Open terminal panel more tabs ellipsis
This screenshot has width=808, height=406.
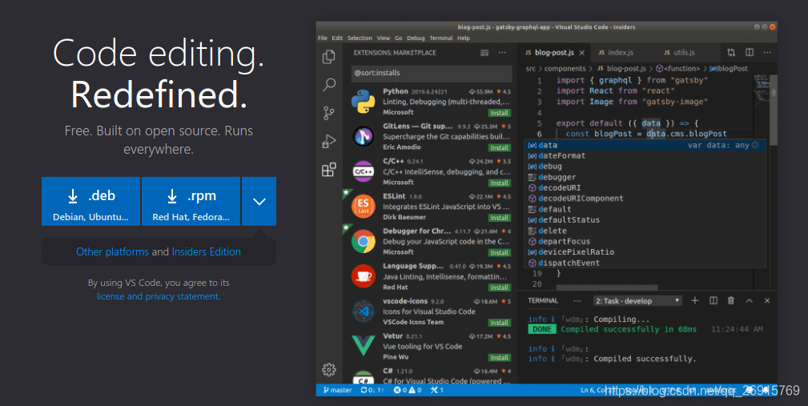(x=577, y=301)
